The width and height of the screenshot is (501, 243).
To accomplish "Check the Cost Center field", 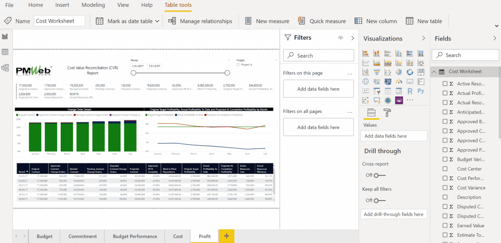I will tap(445, 169).
